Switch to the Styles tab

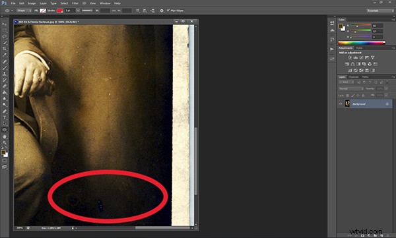[x=359, y=48]
